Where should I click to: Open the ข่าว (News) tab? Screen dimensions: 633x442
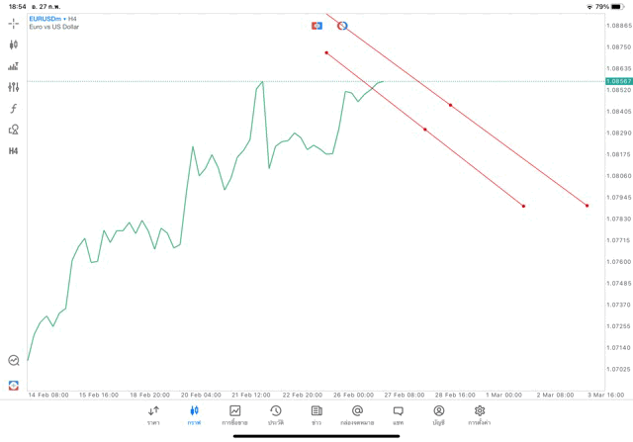(x=316, y=415)
